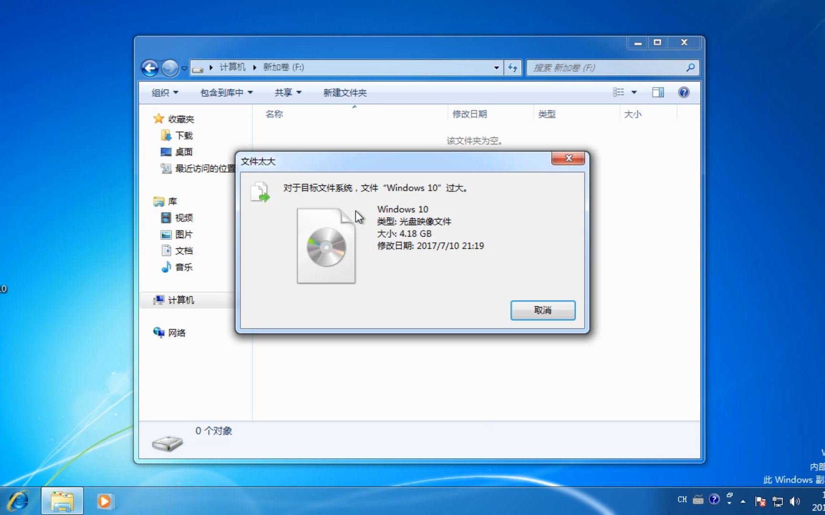Select 计算机 in navigation pane

pos(174,299)
